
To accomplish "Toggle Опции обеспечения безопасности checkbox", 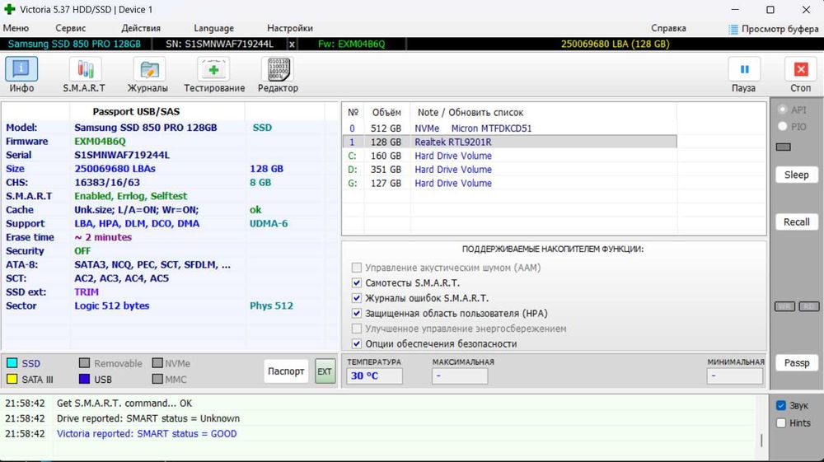I will pos(357,344).
